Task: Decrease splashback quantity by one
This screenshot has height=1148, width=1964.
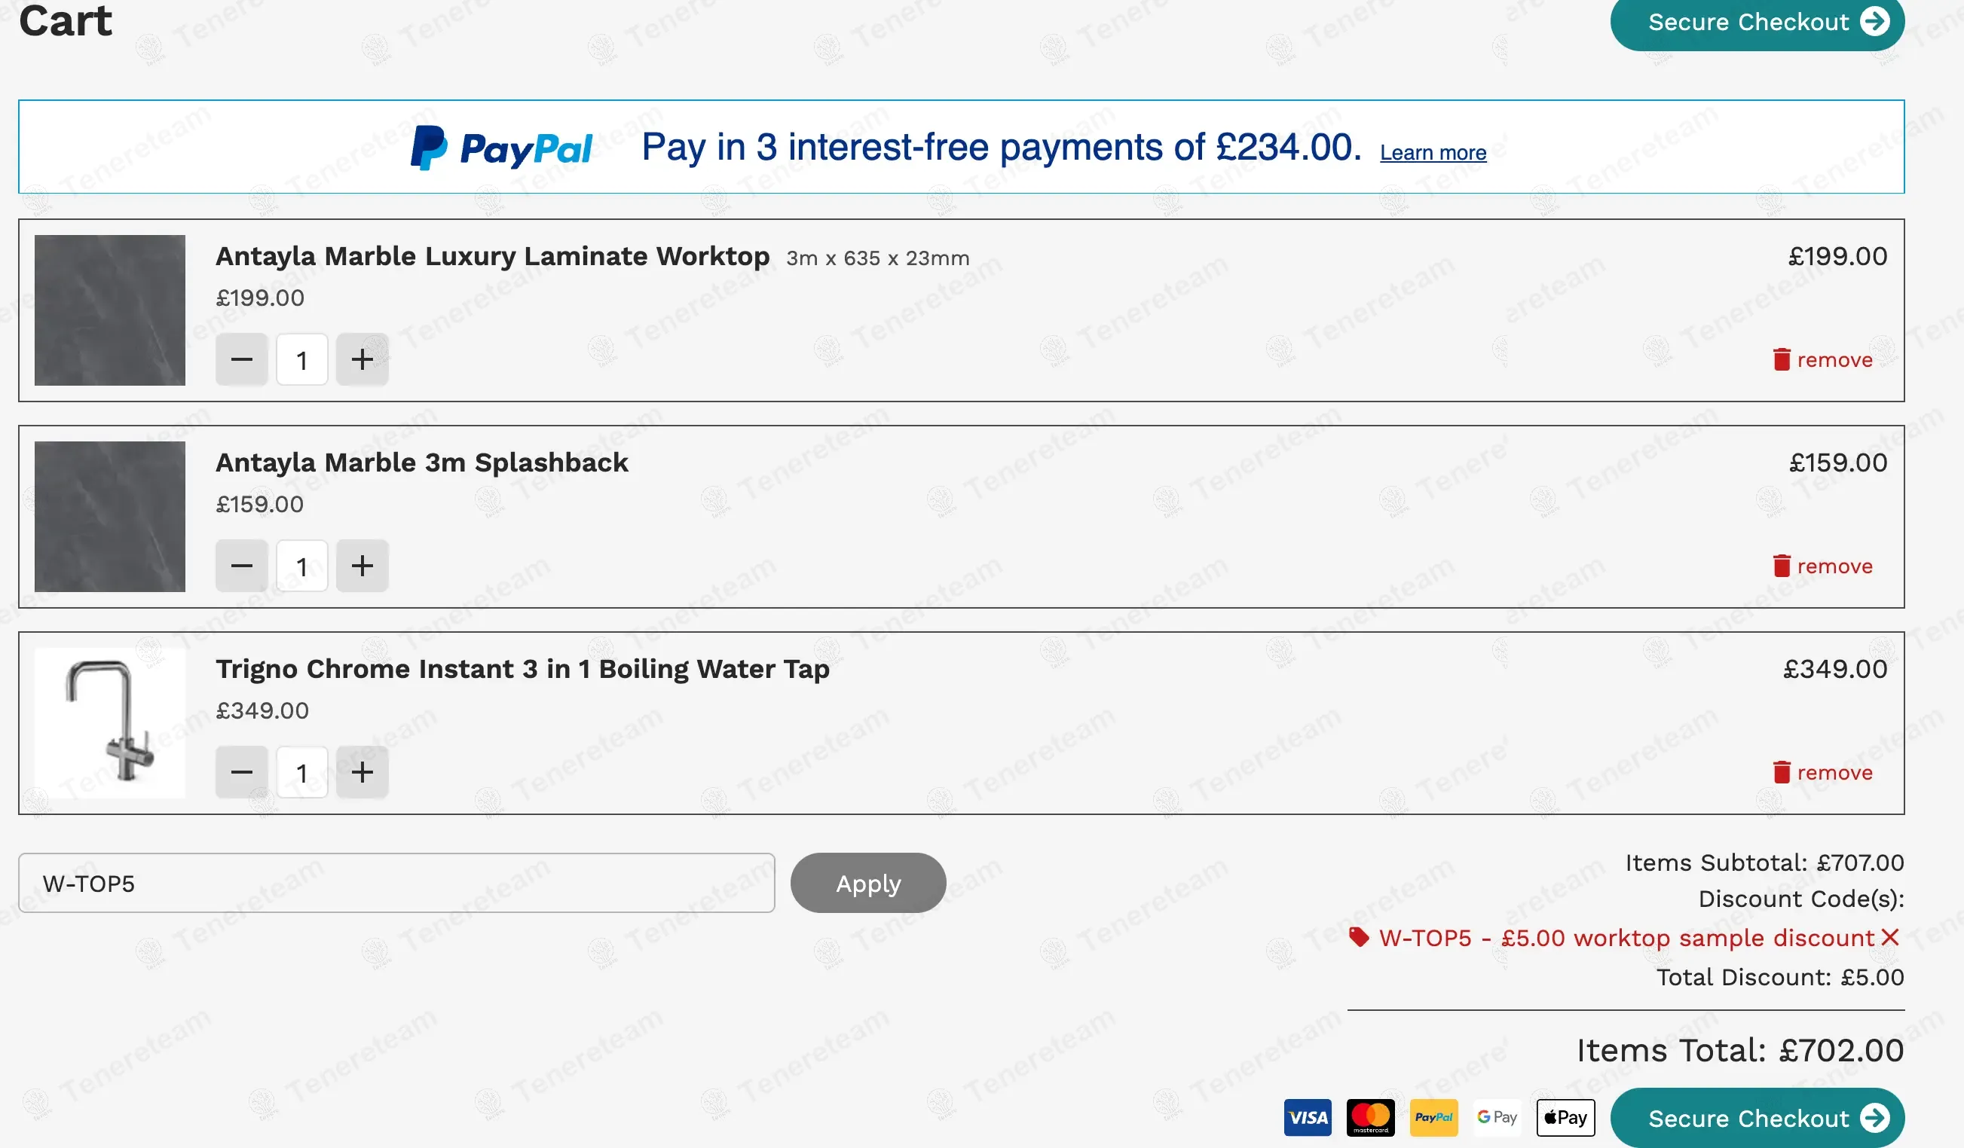Action: point(242,566)
